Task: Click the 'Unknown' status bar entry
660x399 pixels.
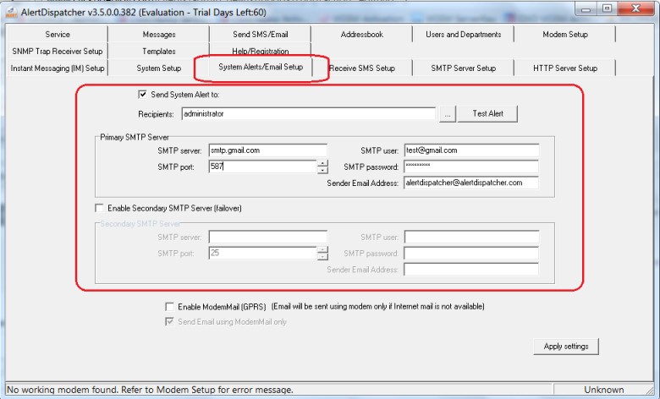Action: (603, 390)
